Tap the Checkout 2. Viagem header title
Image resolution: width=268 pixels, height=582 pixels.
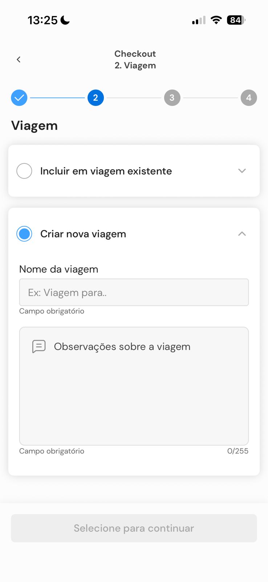coord(135,60)
